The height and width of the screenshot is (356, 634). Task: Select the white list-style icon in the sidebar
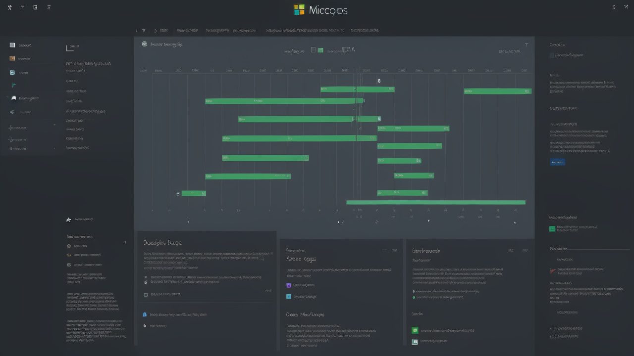[12, 45]
